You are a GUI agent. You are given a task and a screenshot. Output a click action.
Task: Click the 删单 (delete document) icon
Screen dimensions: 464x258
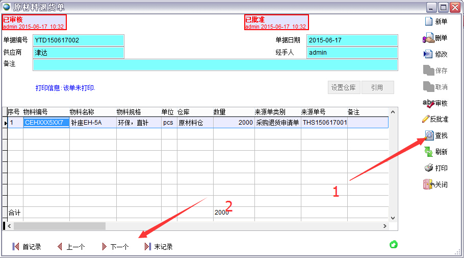(428, 38)
